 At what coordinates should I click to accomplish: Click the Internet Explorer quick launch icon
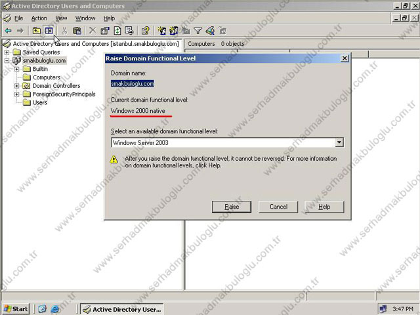coord(55,309)
